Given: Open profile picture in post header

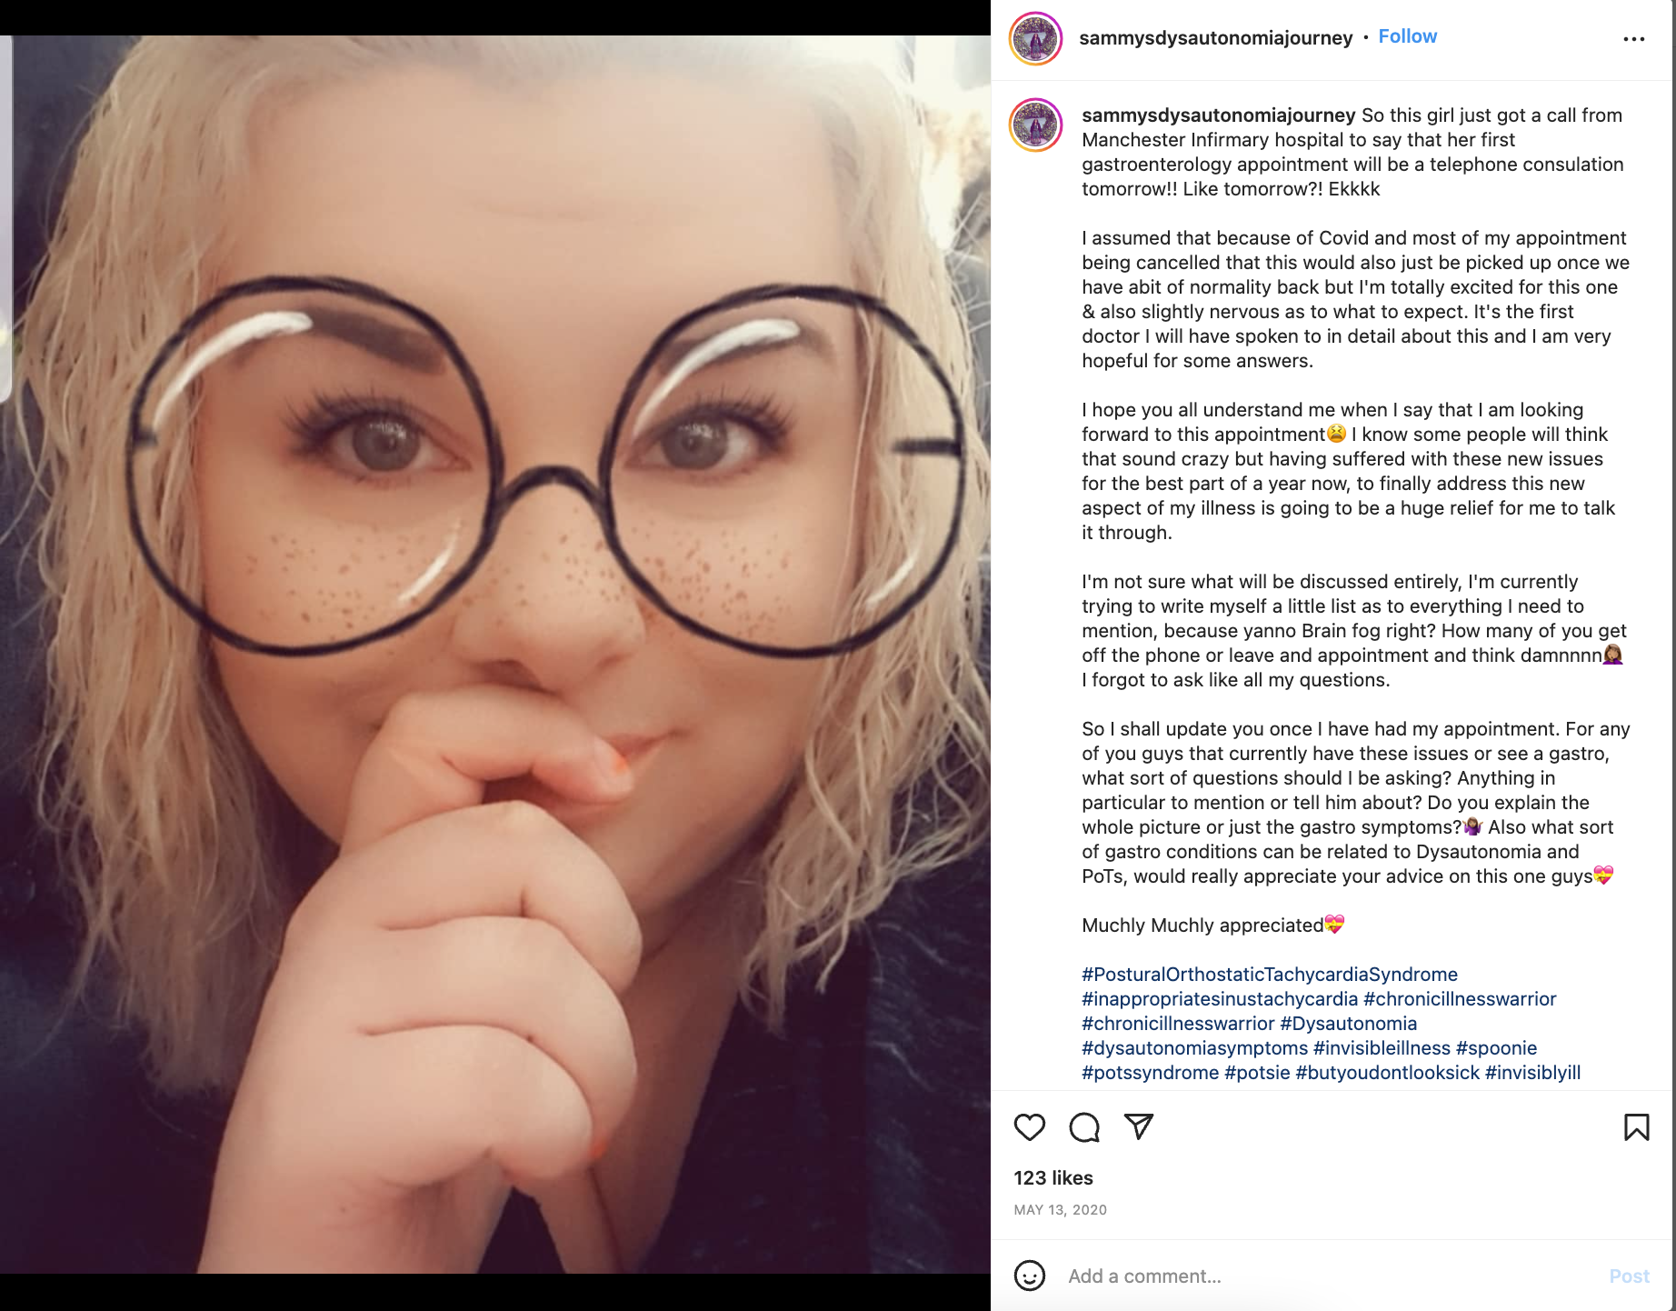Looking at the screenshot, I should coord(1035,38).
